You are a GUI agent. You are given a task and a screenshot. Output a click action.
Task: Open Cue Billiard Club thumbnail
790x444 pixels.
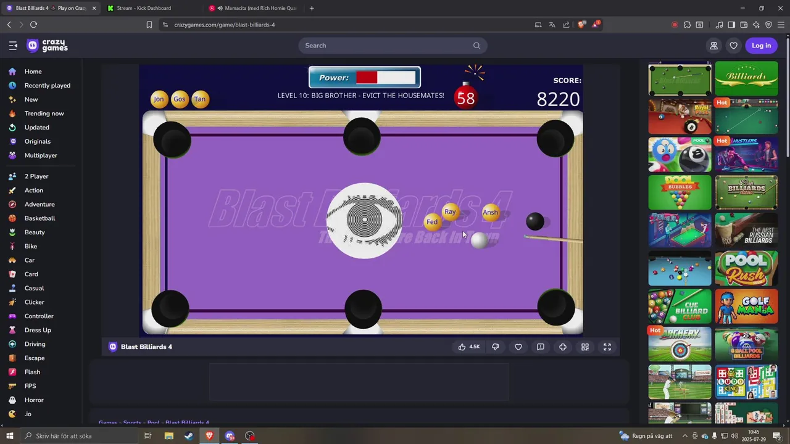[680, 306]
